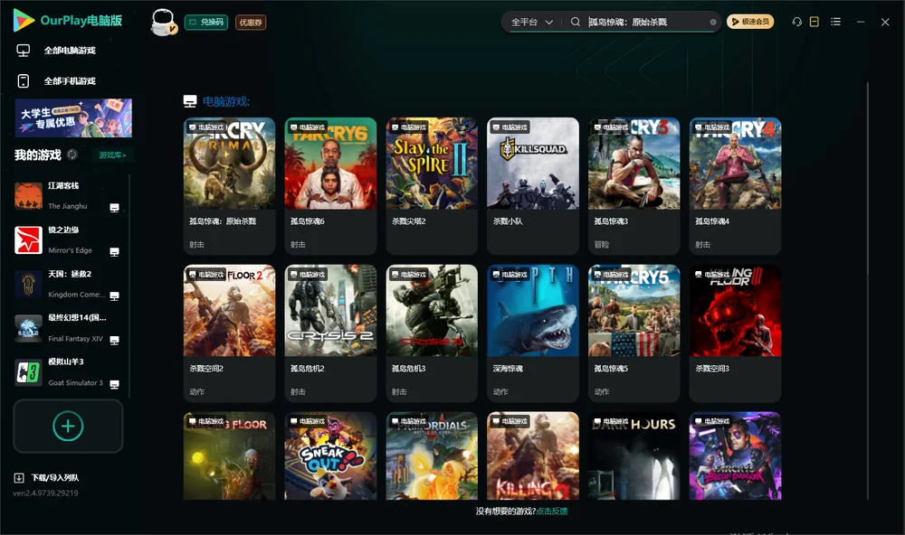Open the 游戏库 library link
The image size is (905, 535).
[x=112, y=155]
